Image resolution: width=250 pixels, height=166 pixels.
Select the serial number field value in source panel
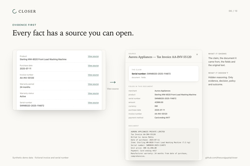click(165, 99)
